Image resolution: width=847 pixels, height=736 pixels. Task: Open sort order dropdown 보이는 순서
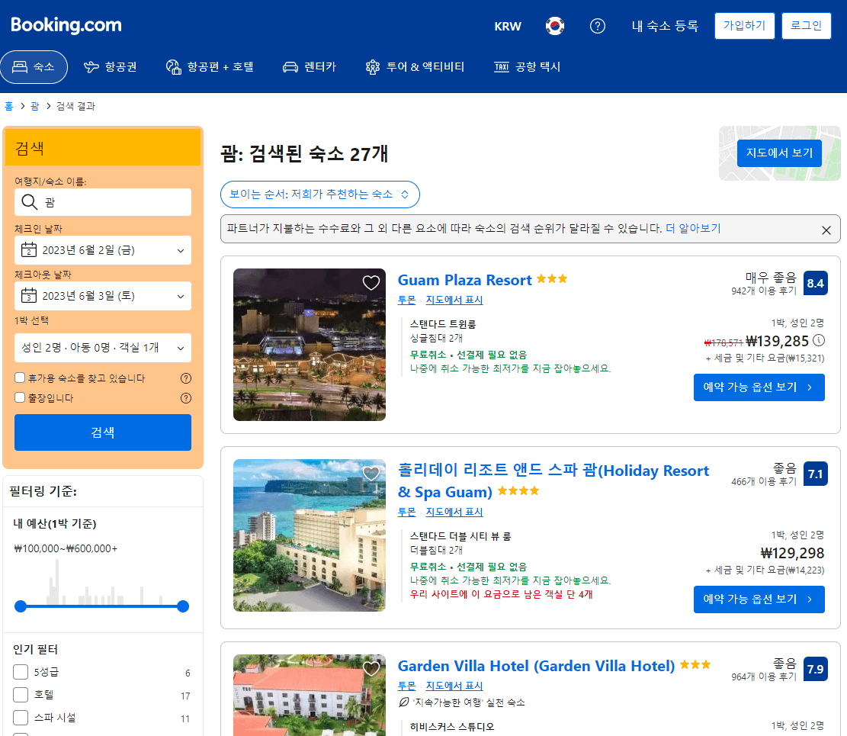pyautogui.click(x=319, y=194)
